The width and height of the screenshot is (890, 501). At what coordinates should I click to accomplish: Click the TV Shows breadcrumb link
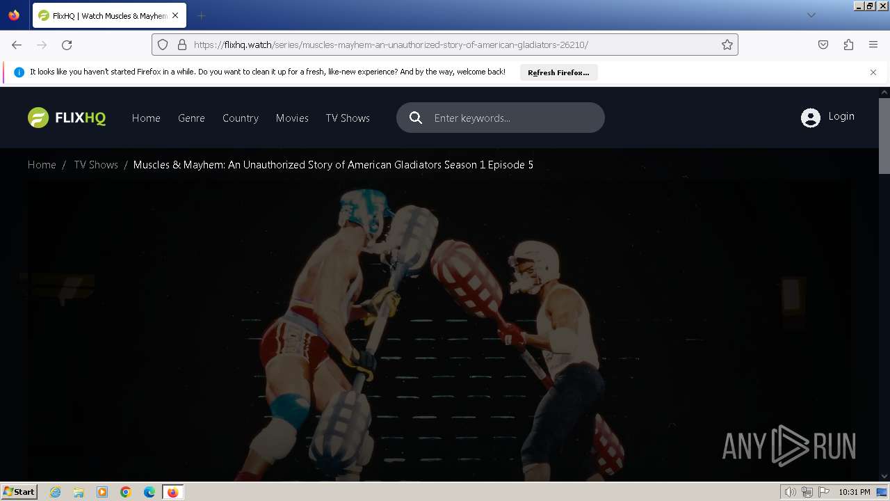[96, 165]
